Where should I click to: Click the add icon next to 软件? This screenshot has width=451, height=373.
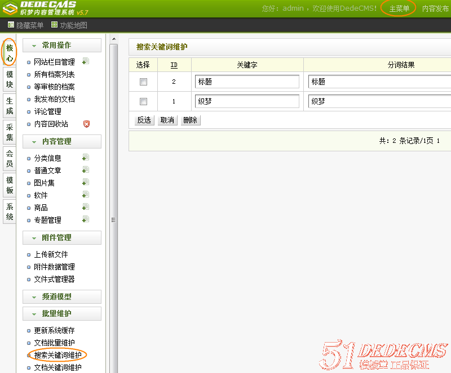pos(86,195)
